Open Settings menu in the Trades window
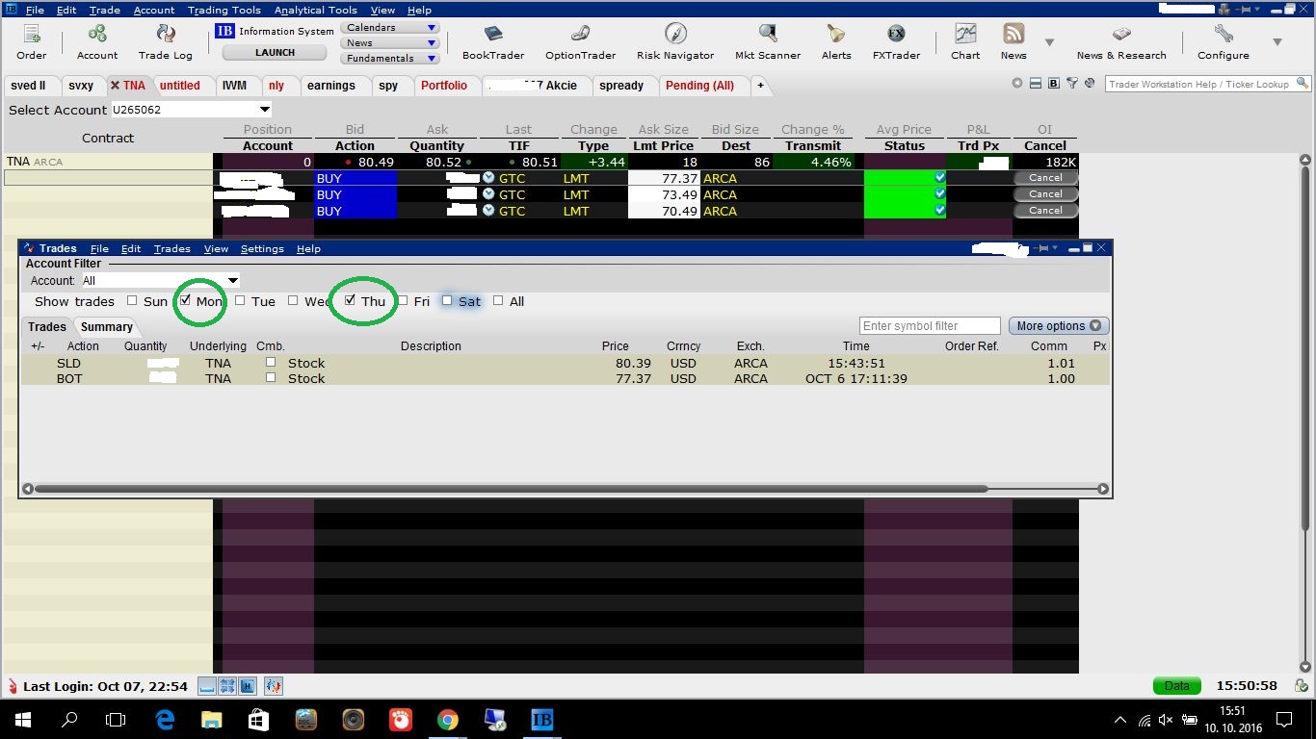The height and width of the screenshot is (739, 1316). (x=262, y=248)
